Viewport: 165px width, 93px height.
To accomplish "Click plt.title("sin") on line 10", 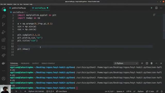I will tap(28, 41).
